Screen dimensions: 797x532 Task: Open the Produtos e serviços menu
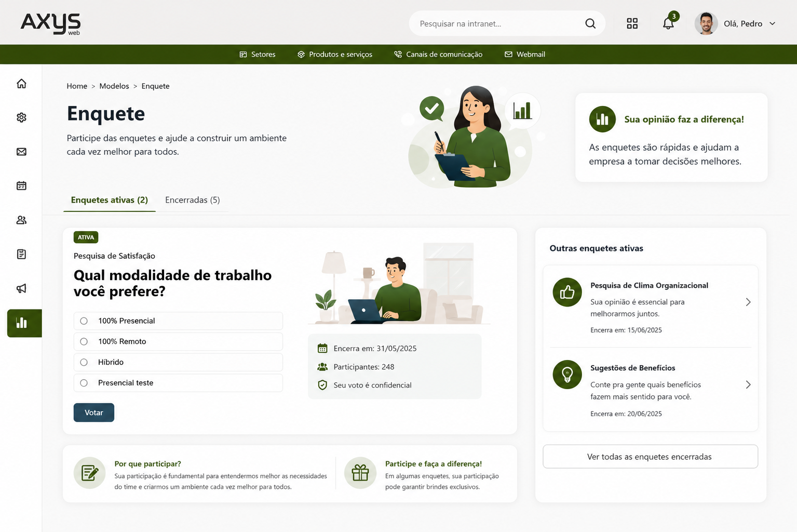click(335, 54)
